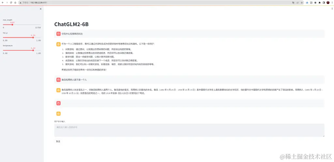Open the extensions puzzle-piece icon
Image resolution: width=334 pixels, height=162 pixels.
click(320, 3)
